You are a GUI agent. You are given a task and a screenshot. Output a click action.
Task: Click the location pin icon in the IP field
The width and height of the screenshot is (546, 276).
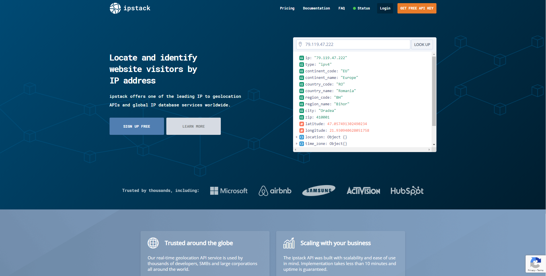click(x=300, y=44)
